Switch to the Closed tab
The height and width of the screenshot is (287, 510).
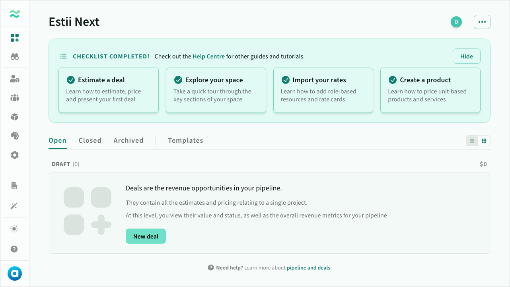pos(90,140)
